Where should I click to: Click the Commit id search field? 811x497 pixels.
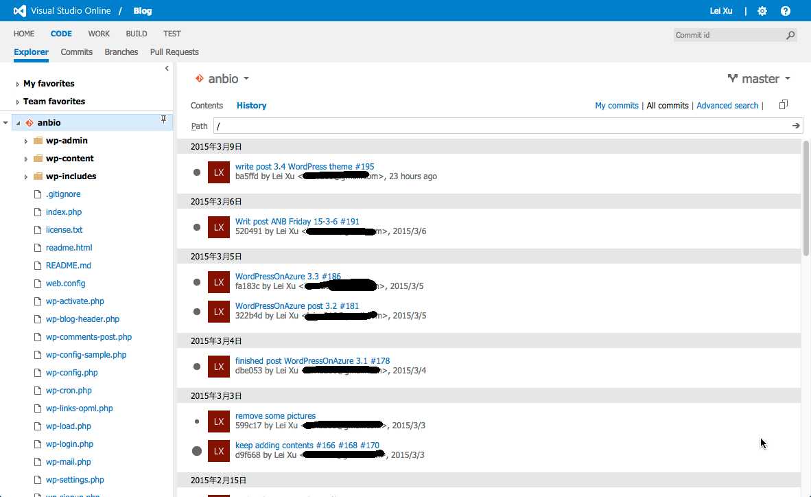click(729, 35)
